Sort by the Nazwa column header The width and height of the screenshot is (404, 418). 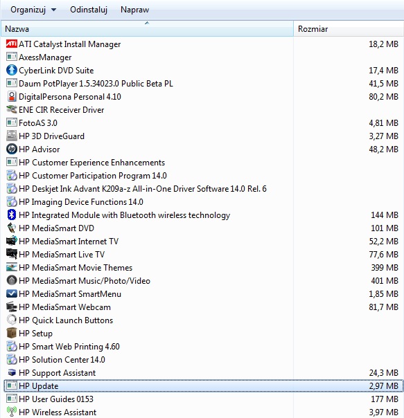pos(147,28)
